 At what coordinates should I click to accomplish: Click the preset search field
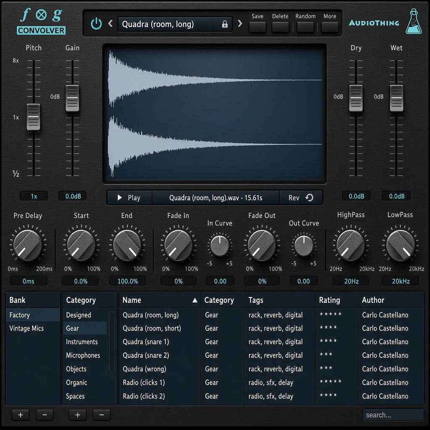click(393, 415)
